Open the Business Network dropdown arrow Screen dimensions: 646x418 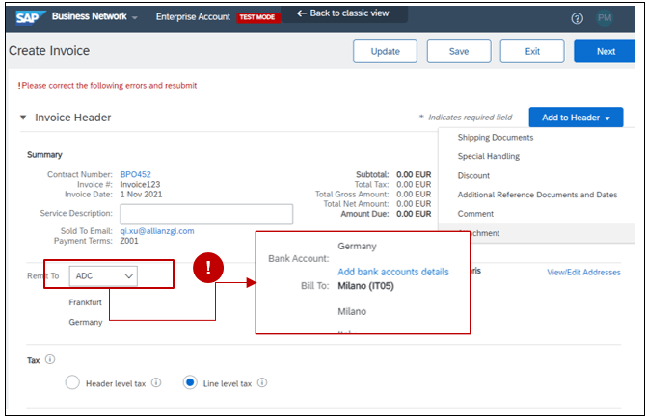(x=135, y=17)
